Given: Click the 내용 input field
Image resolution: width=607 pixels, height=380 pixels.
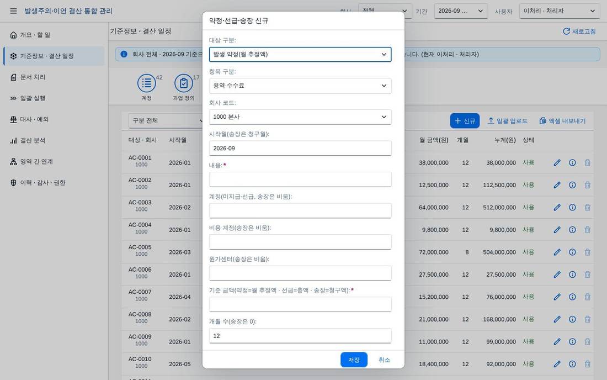Looking at the screenshot, I should click(x=300, y=180).
